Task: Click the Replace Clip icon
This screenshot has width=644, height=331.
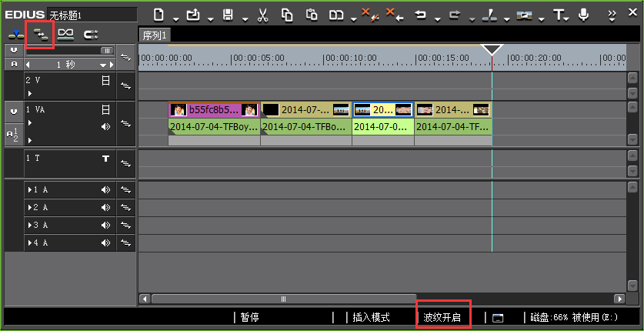Action: 336,15
